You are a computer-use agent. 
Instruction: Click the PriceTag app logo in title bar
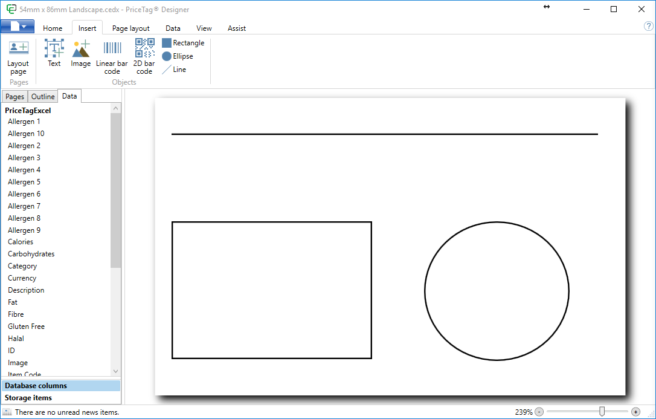11,9
